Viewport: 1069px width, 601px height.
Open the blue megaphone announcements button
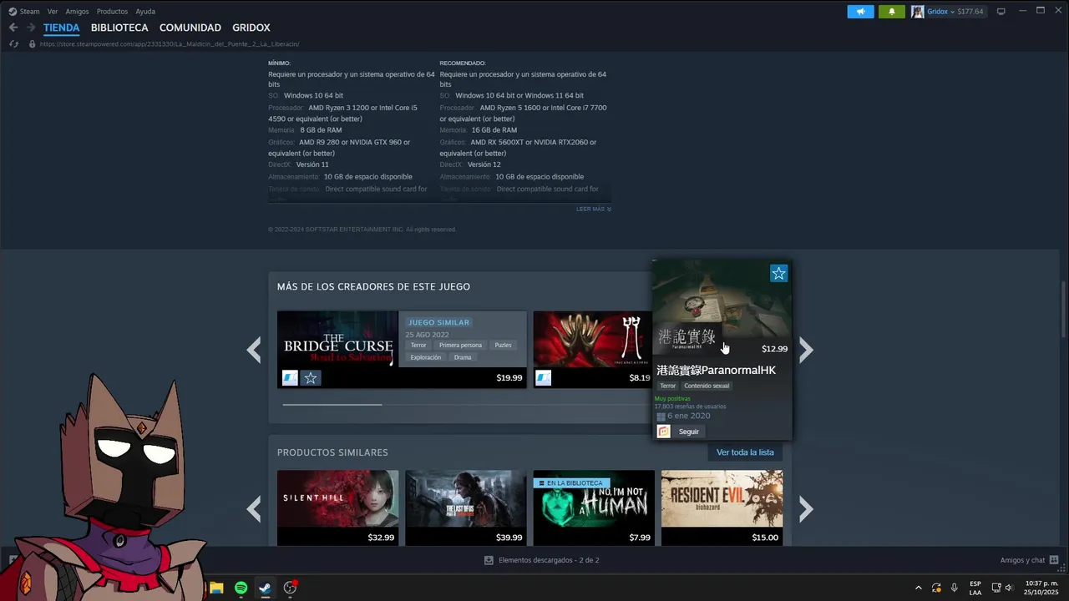(x=860, y=12)
